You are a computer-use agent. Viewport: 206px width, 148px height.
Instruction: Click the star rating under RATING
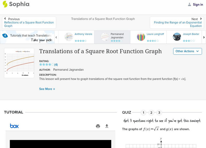[47, 64]
